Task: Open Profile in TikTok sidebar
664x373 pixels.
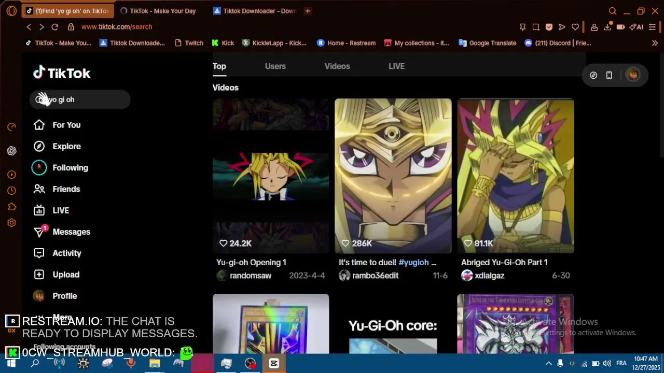Action: [x=55, y=296]
